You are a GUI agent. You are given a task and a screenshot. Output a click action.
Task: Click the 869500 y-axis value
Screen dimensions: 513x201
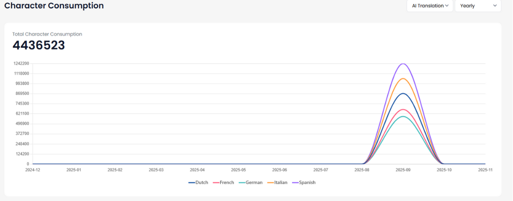[x=22, y=94]
